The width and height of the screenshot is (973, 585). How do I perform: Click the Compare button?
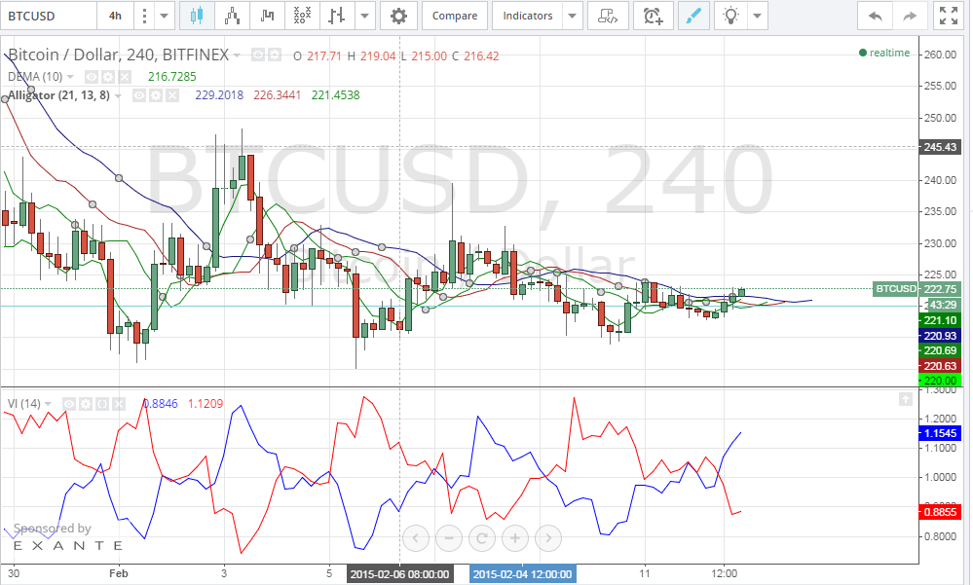coord(454,16)
